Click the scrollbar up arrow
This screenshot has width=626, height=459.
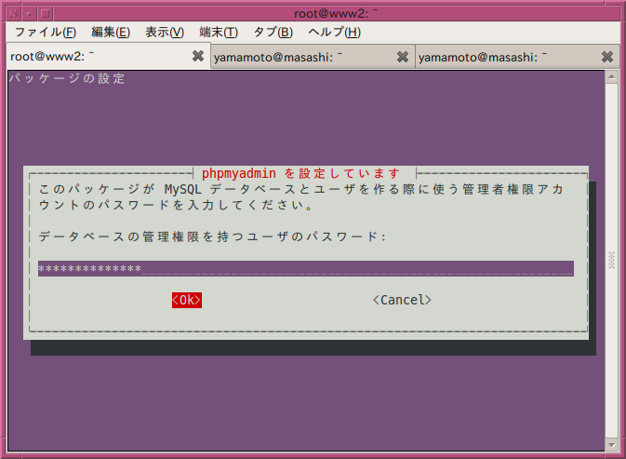pyautogui.click(x=611, y=77)
